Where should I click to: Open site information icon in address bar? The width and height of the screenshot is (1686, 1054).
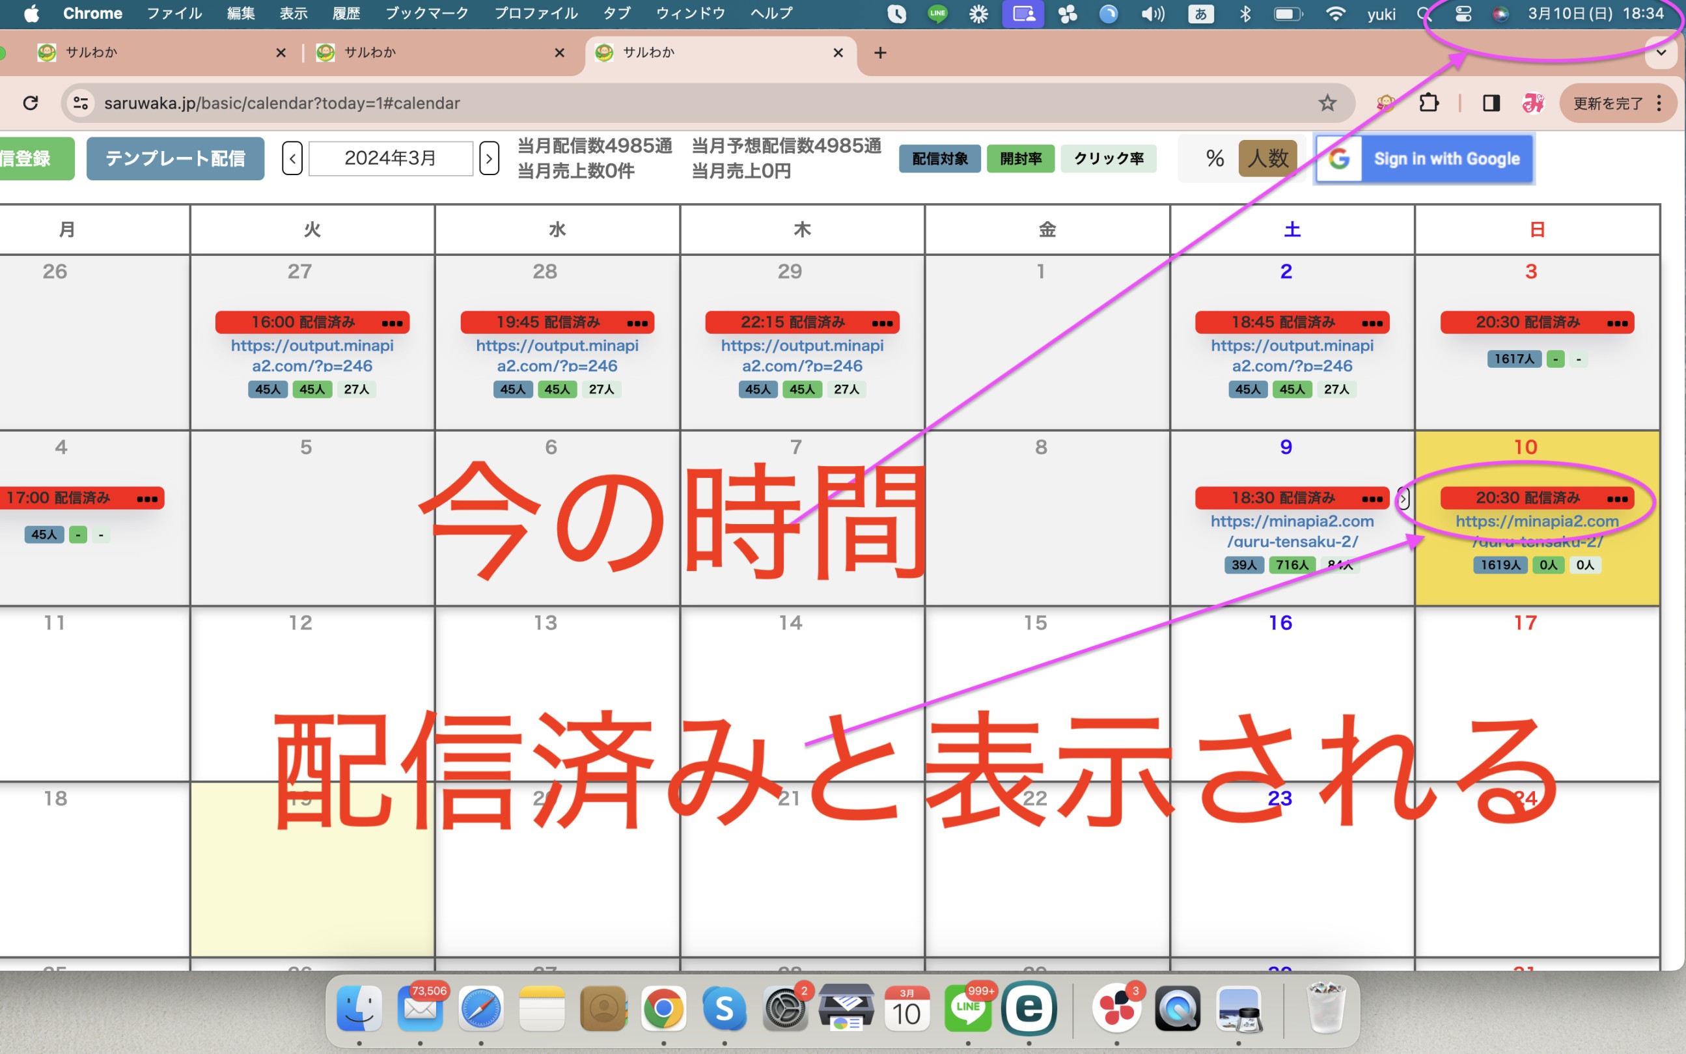[x=81, y=103]
